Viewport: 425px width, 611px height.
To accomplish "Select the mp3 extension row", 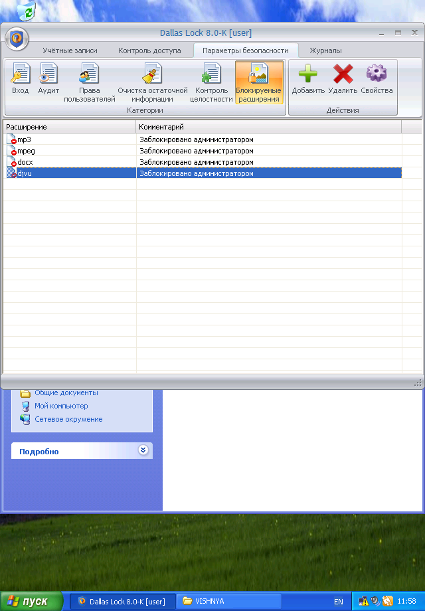I will point(203,139).
